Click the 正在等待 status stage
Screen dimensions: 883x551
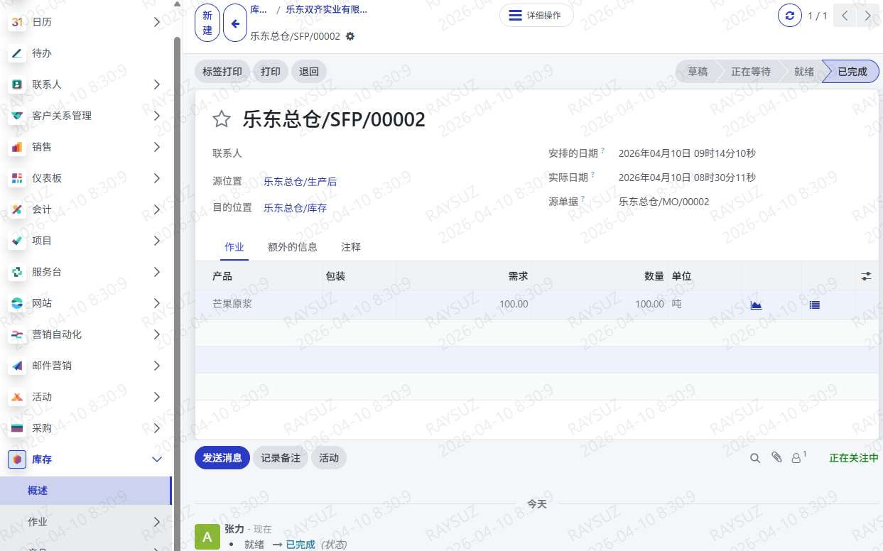click(x=751, y=72)
